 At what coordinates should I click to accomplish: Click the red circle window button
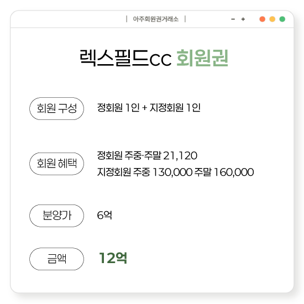click(x=263, y=19)
